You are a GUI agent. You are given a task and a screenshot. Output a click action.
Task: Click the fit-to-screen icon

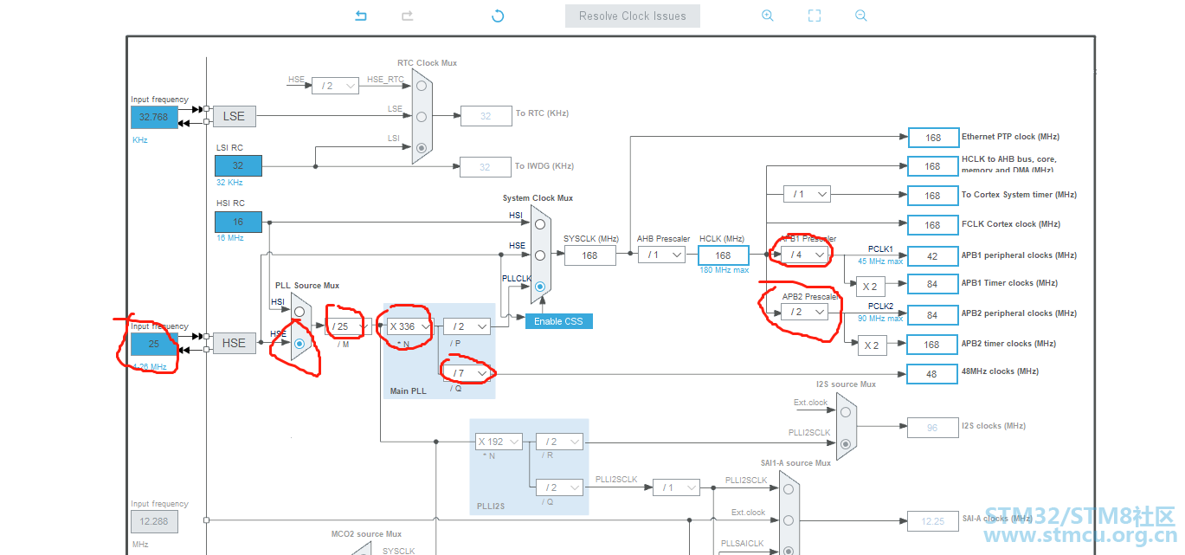(x=814, y=16)
